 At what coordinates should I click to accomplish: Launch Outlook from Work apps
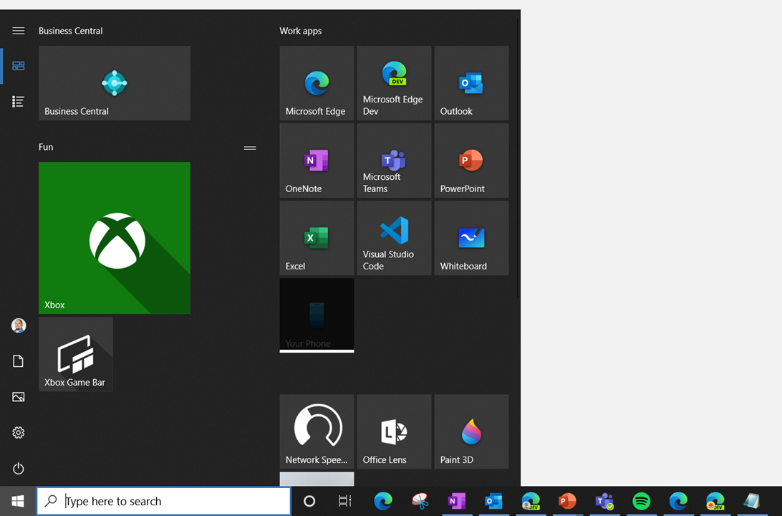[x=471, y=83]
